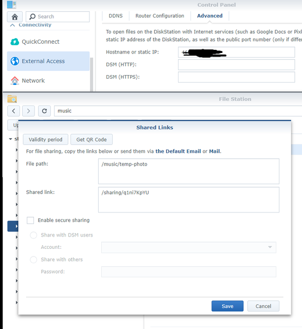Image resolution: width=302 pixels, height=329 pixels.
Task: Click the File Station path bar showing music
Action: pos(178,111)
